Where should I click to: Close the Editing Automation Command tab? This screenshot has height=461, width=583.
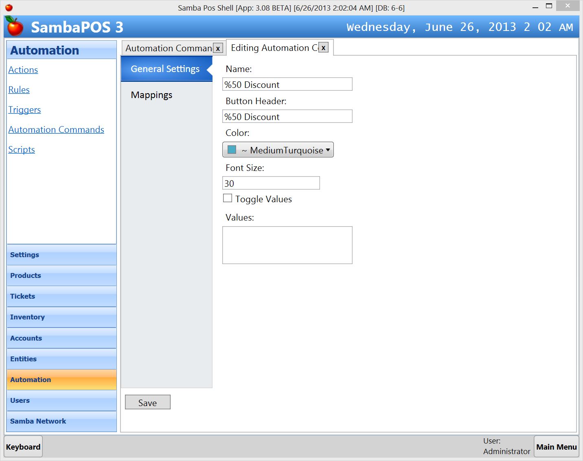coord(323,48)
